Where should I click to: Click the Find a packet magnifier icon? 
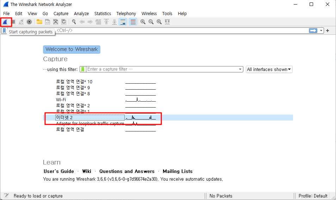click(x=74, y=22)
